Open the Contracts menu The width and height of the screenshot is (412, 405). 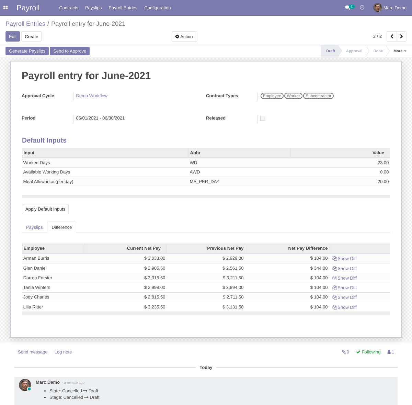click(69, 8)
